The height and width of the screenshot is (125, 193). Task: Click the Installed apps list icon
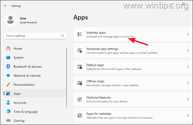[80, 34]
